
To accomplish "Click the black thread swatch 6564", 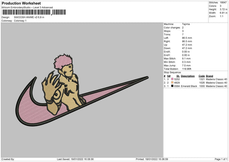I will coord(173,86).
